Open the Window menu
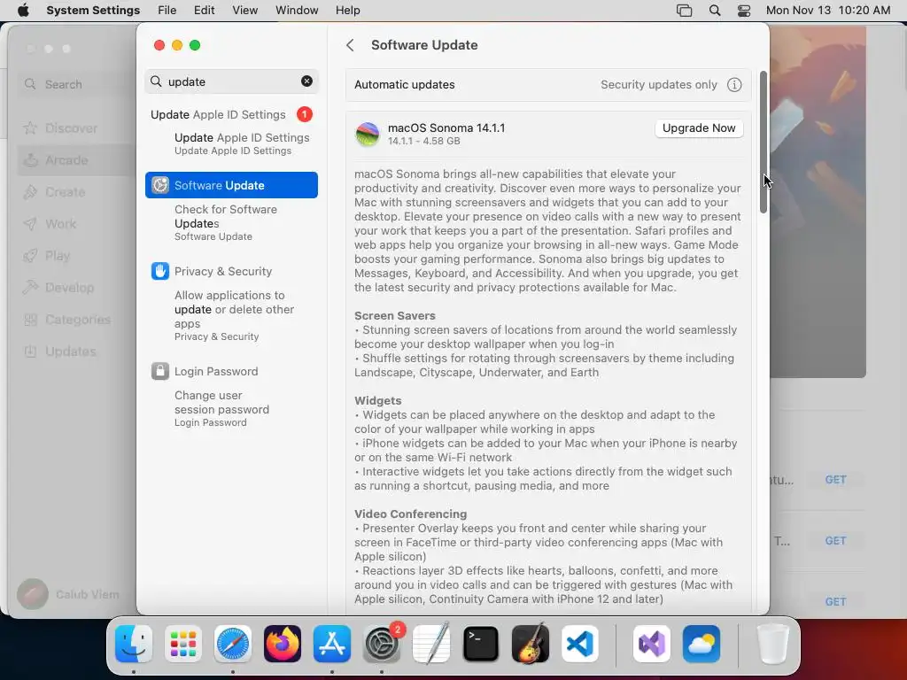 click(x=297, y=11)
